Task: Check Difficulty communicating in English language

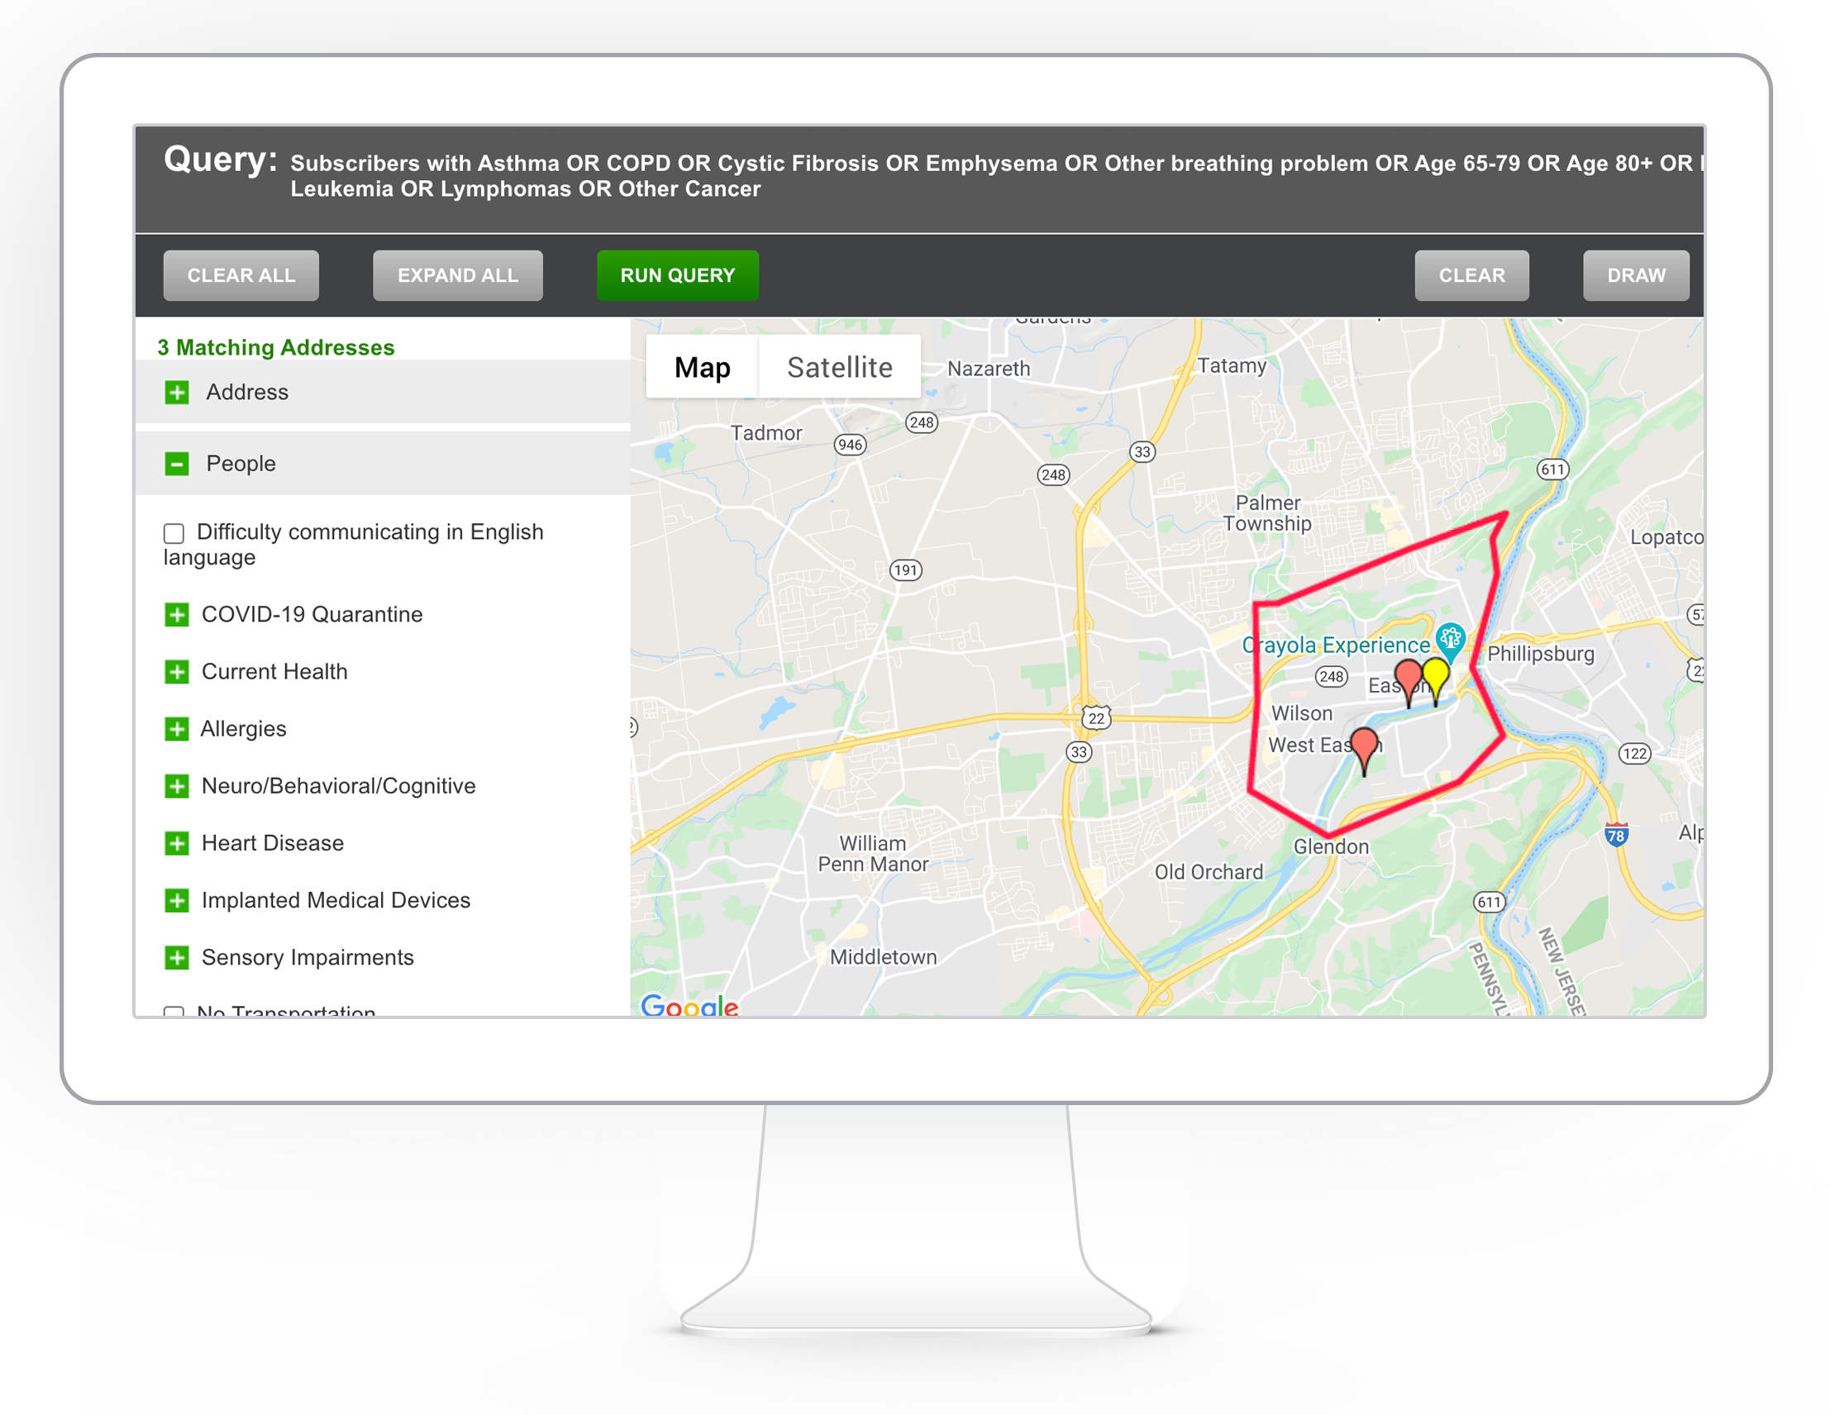Action: (174, 533)
